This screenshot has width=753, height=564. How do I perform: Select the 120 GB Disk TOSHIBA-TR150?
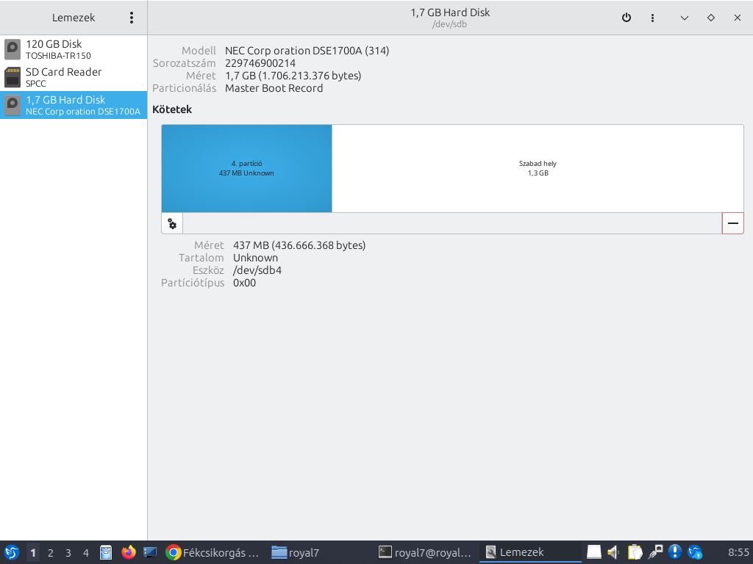coord(74,49)
